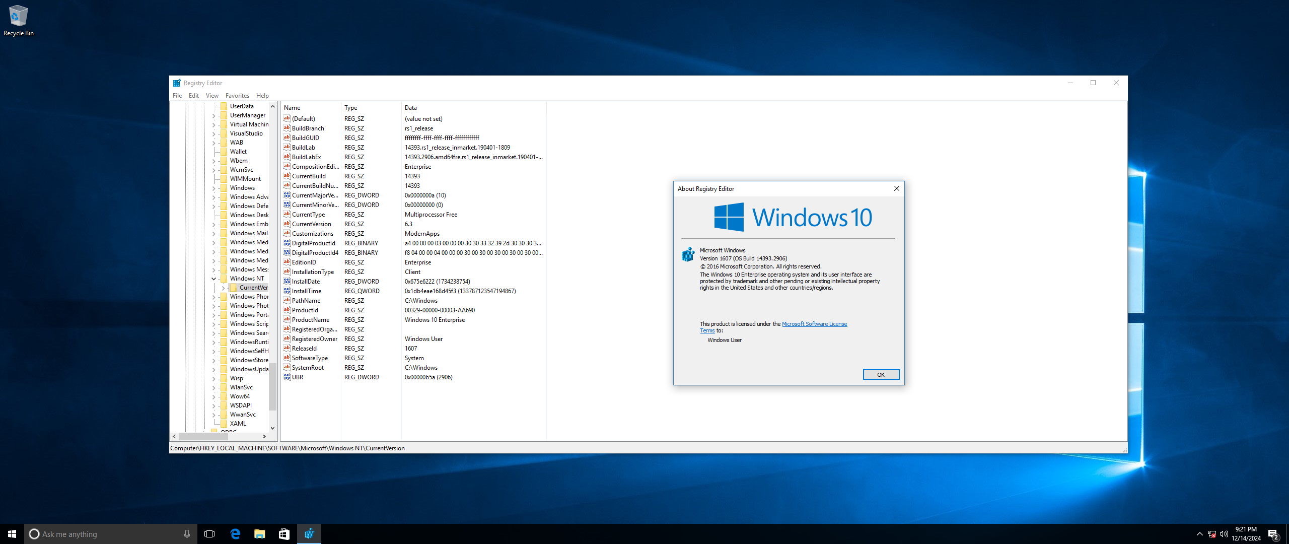Screen dimensions: 1289x544
Task: Click the Ask me anything search box
Action: coord(111,534)
